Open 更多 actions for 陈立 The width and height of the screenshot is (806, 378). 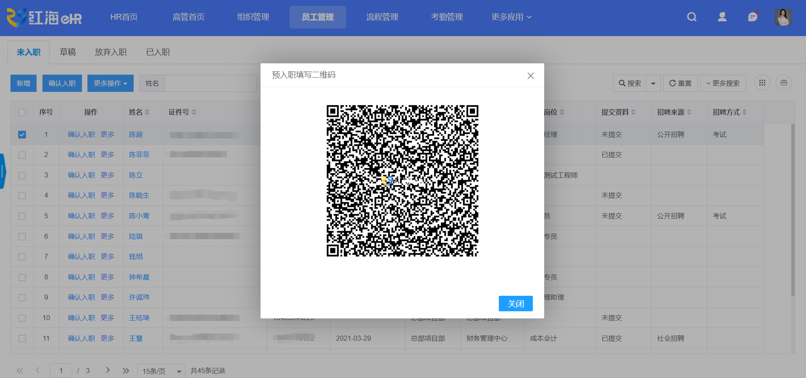click(x=108, y=175)
